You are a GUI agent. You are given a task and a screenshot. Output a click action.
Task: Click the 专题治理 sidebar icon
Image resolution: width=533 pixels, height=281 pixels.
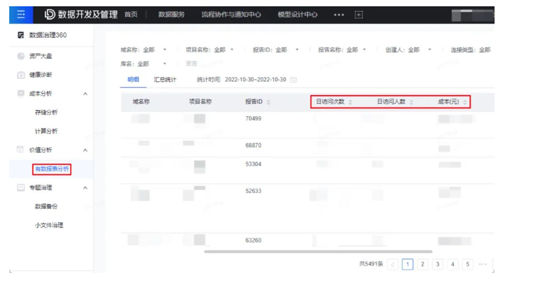21,188
